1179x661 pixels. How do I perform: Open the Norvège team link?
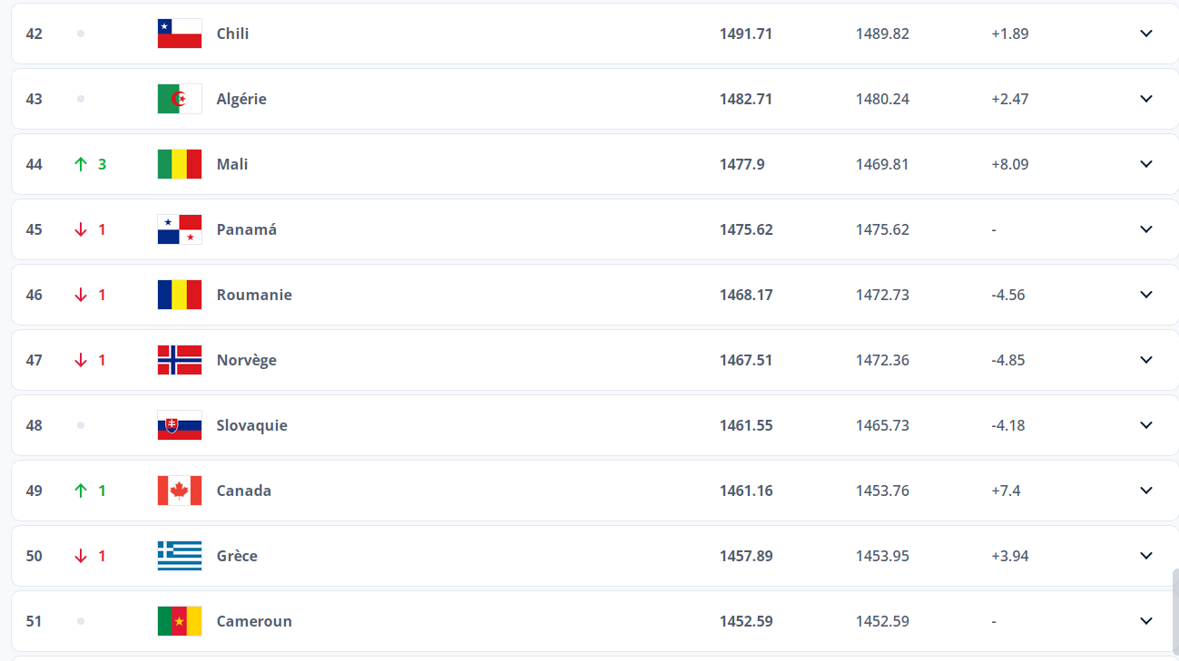246,360
